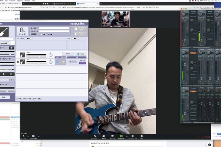Open the Window menu in the menu bar
The image size is (221, 147).
25,1
